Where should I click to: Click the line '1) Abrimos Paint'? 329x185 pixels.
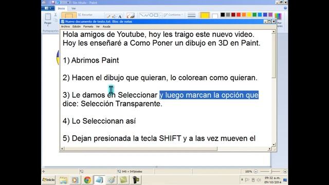91,61
